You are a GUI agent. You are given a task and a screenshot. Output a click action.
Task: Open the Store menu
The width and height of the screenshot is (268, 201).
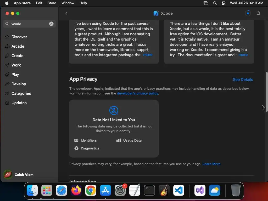pyautogui.click(x=52, y=3)
